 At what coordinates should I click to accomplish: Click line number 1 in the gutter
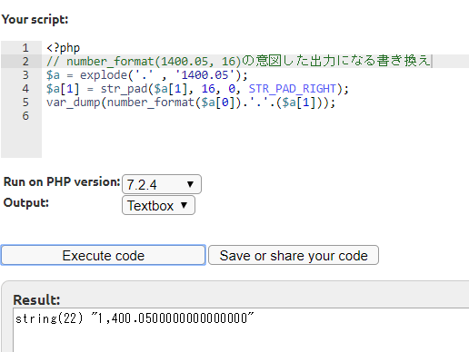(x=25, y=48)
